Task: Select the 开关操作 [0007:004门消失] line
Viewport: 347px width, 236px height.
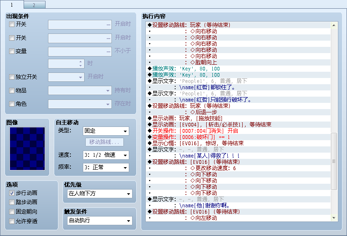Action: tap(238, 131)
